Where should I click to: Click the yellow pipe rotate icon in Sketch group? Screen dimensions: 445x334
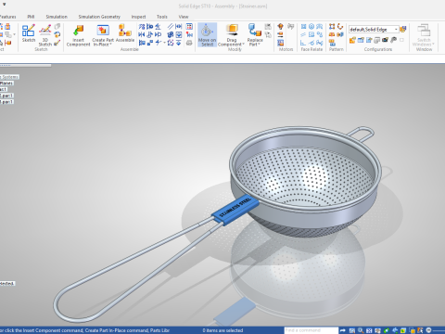57,34
